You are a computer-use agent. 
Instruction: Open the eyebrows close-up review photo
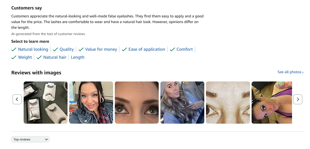click(x=228, y=103)
